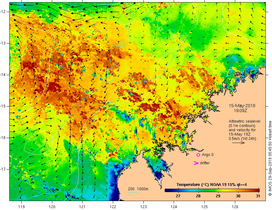Click longitude axis label 120

click(x=52, y=207)
